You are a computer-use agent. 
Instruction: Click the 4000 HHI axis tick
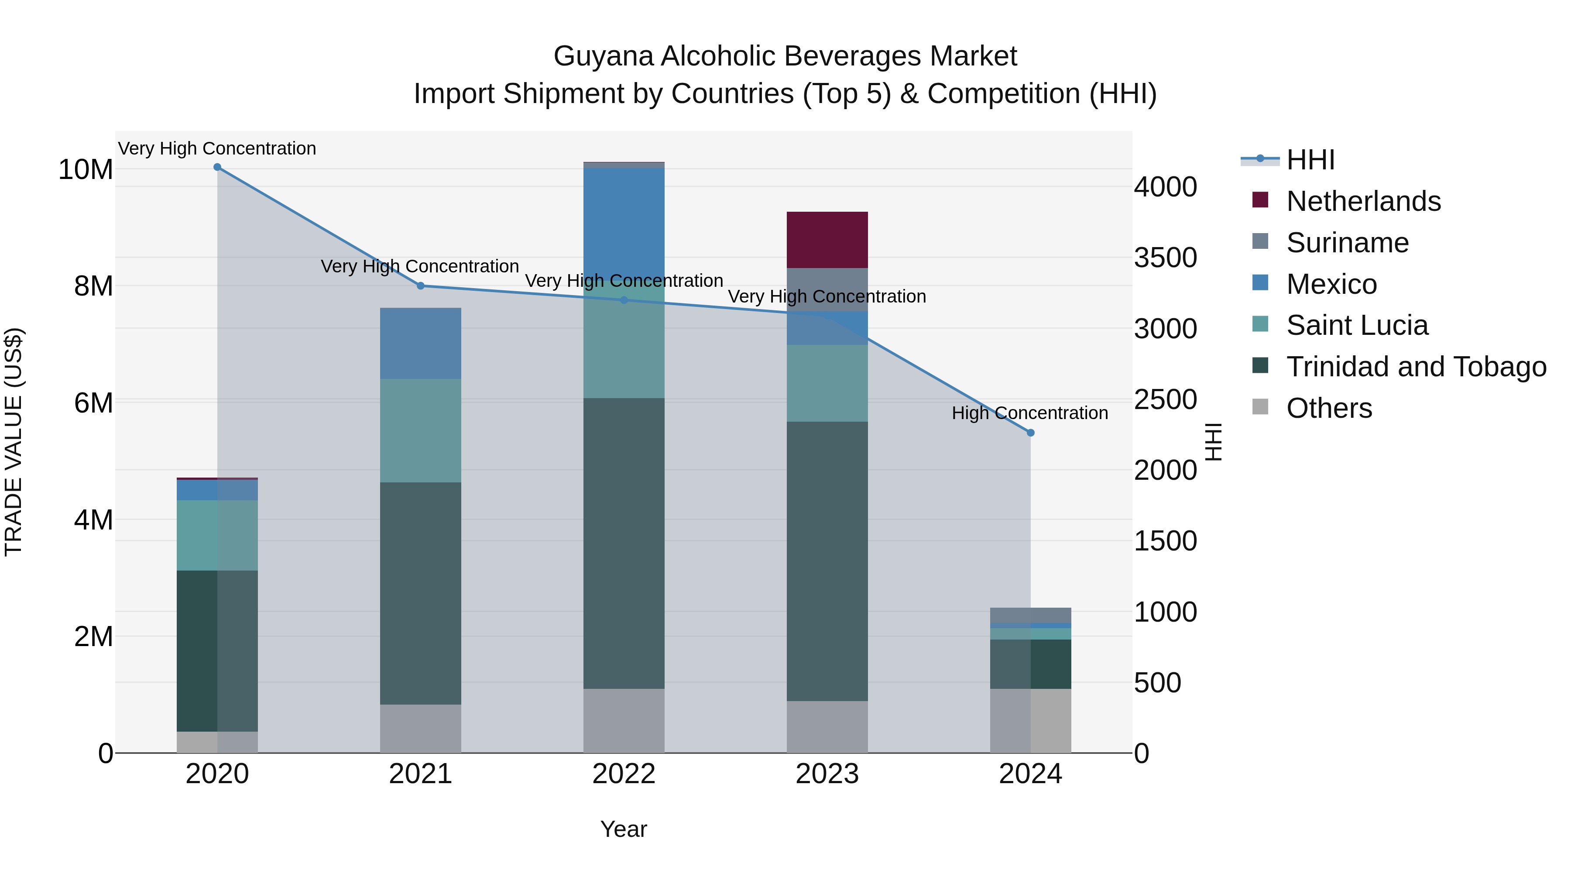[x=1166, y=187]
